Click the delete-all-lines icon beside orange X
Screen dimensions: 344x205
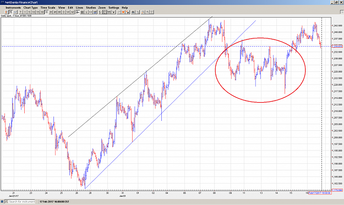coord(128,12)
